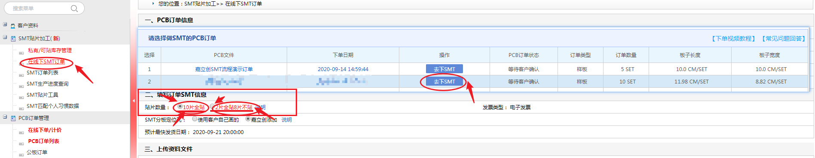Click 说明 link in 贴片数量 row
815x158 pixels.
pyautogui.click(x=260, y=107)
